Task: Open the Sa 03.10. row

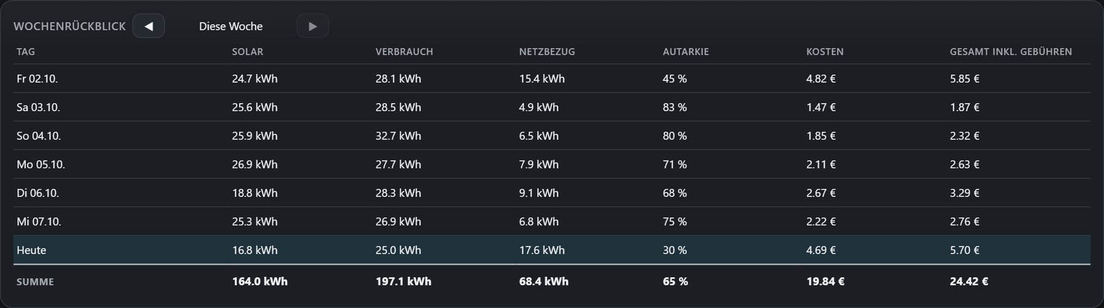Action: point(552,107)
